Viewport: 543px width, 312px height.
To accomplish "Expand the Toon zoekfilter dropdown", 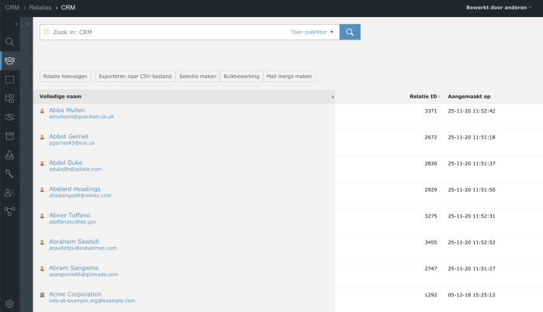I will point(313,33).
